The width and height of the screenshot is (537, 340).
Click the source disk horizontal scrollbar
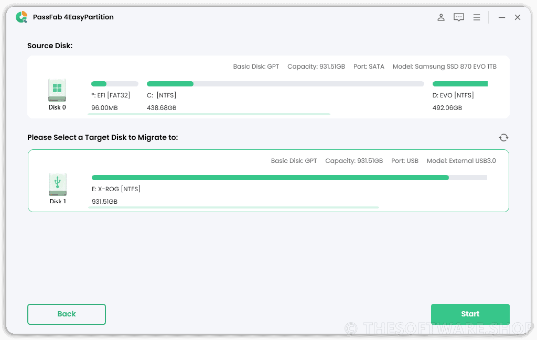coord(209,114)
